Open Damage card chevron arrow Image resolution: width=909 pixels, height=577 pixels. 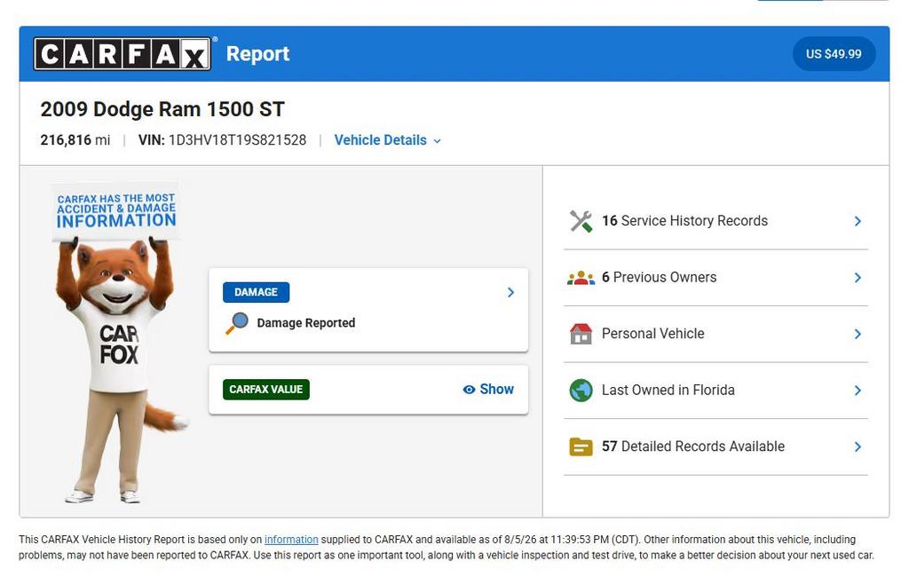point(510,292)
